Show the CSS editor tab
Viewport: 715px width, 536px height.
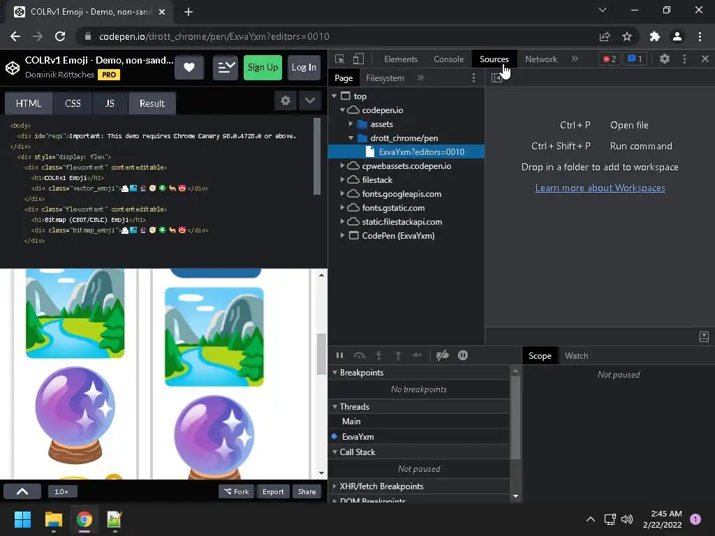(73, 103)
